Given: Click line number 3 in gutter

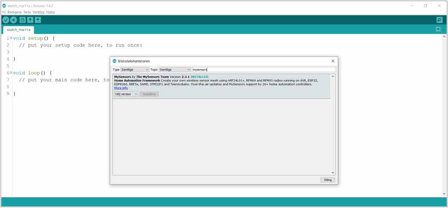Looking at the screenshot, I should (x=8, y=52).
